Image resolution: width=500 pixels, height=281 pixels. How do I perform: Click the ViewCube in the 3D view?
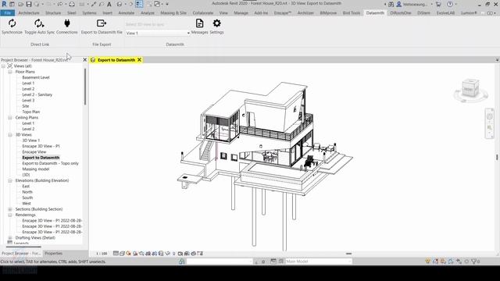(470, 89)
